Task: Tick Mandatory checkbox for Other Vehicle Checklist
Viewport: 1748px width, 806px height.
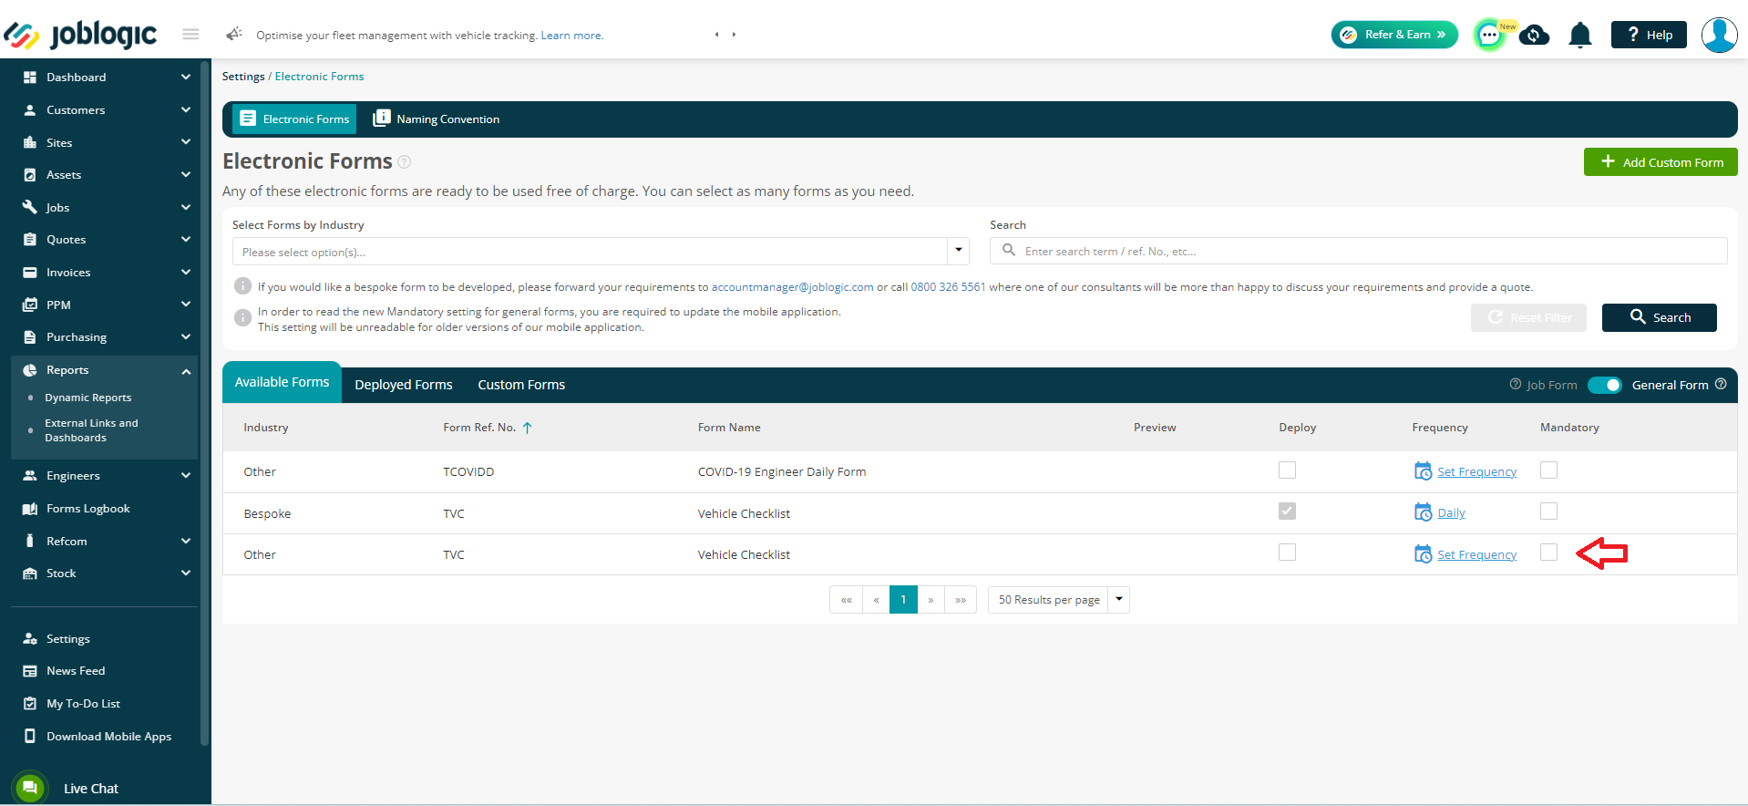Action: coord(1548,553)
